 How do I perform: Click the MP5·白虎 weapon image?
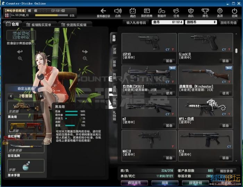tap(206, 107)
